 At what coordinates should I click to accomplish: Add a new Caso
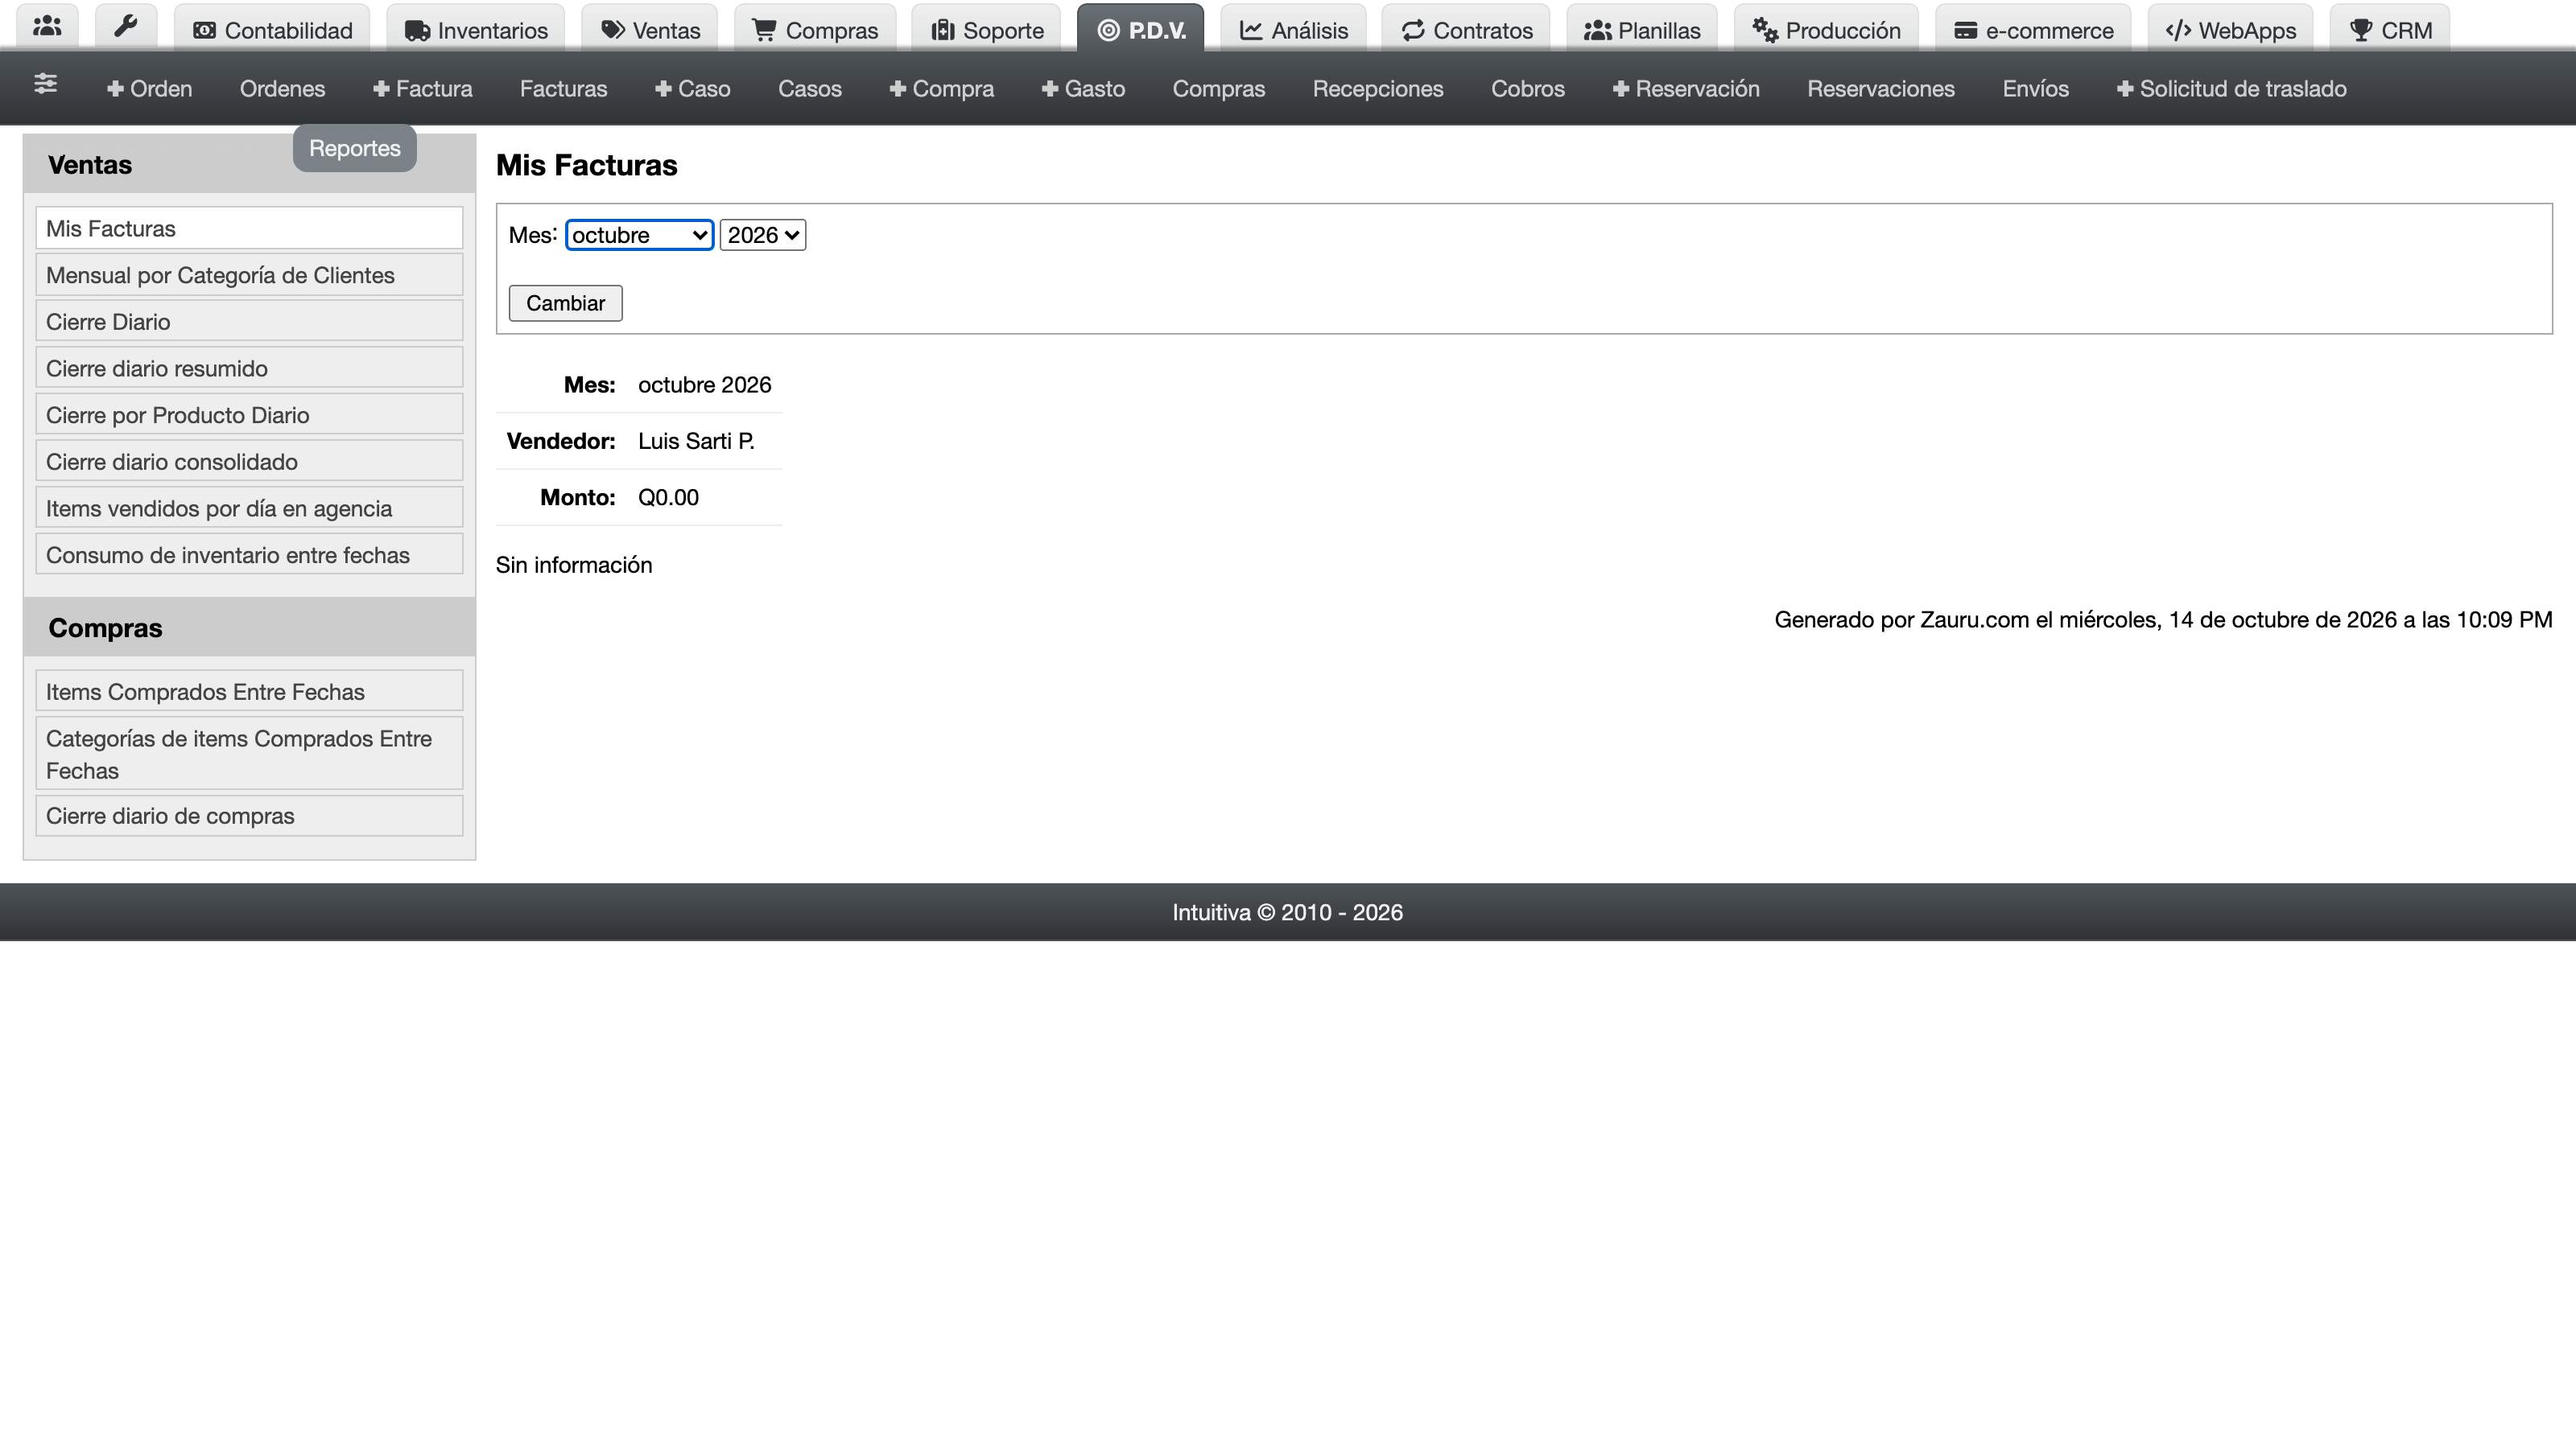[693, 89]
